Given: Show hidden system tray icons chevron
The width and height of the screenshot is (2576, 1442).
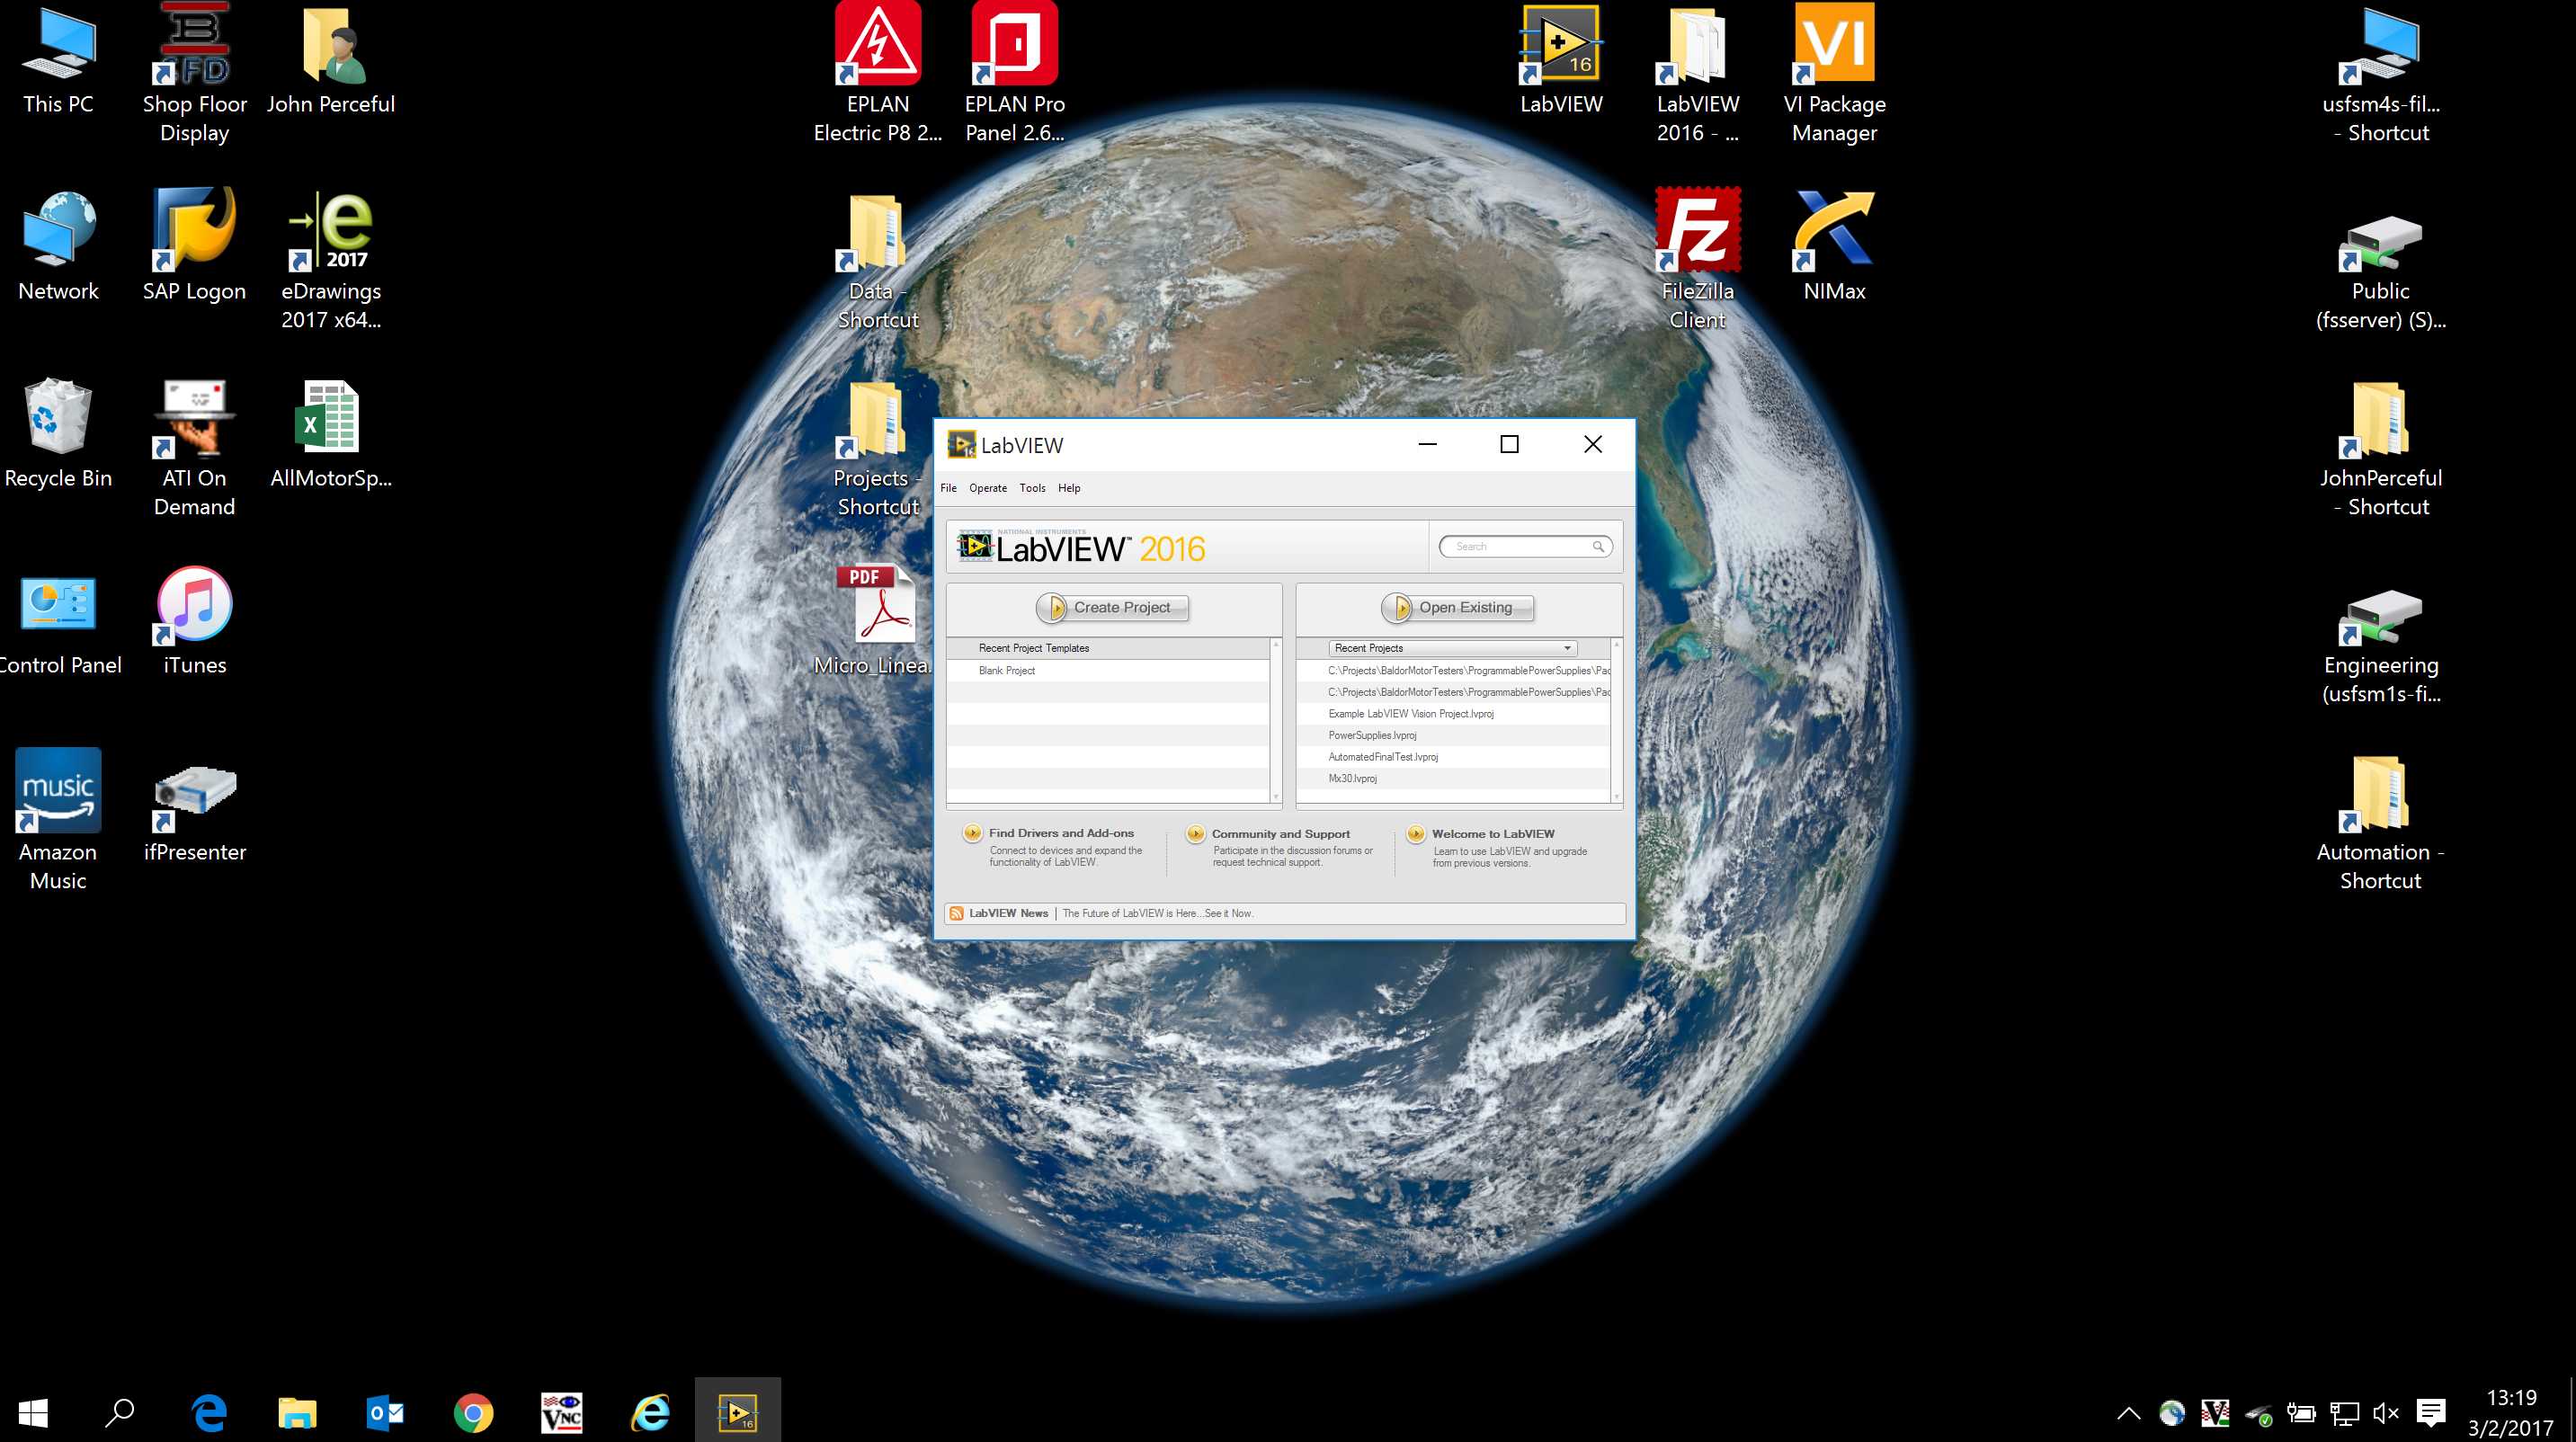Looking at the screenshot, I should point(2129,1412).
